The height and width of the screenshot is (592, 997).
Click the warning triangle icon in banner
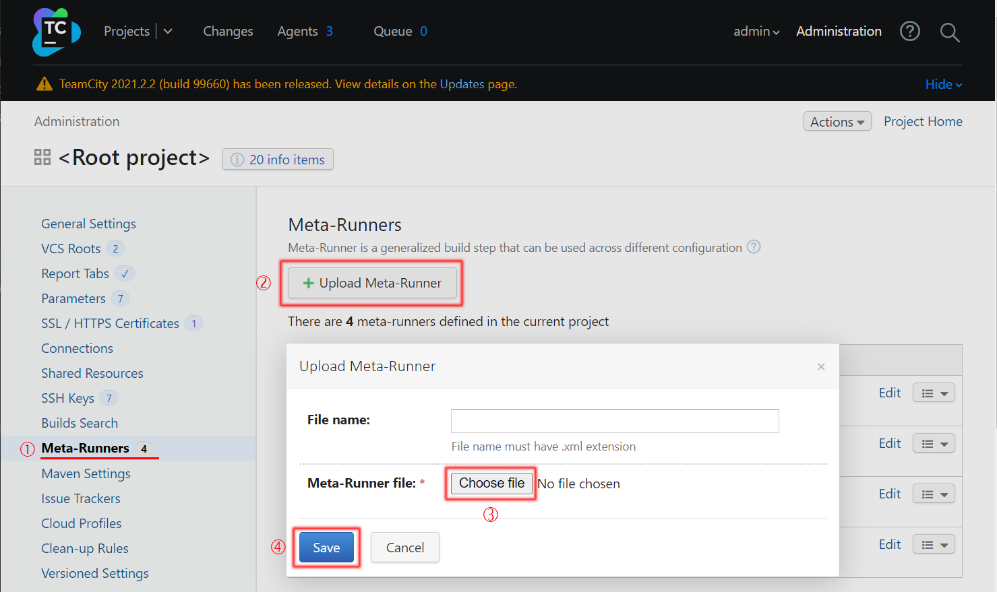[x=44, y=84]
